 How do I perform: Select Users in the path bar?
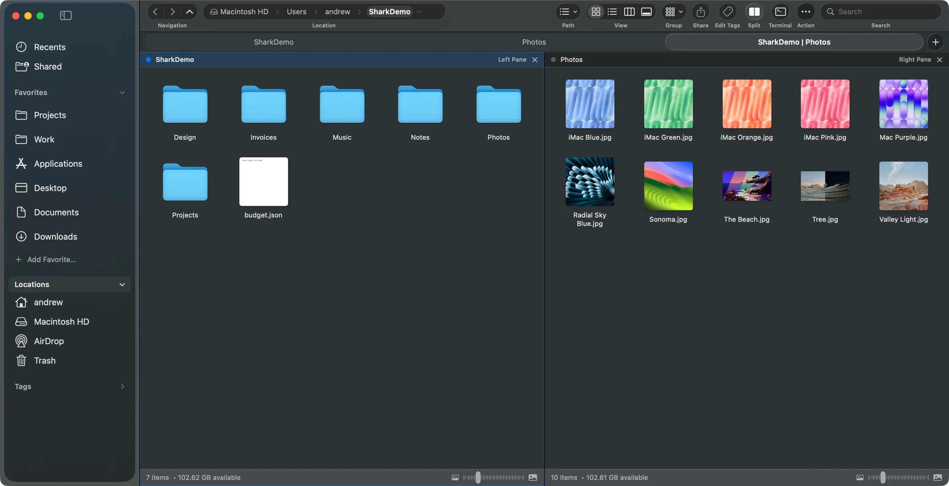pyautogui.click(x=297, y=12)
